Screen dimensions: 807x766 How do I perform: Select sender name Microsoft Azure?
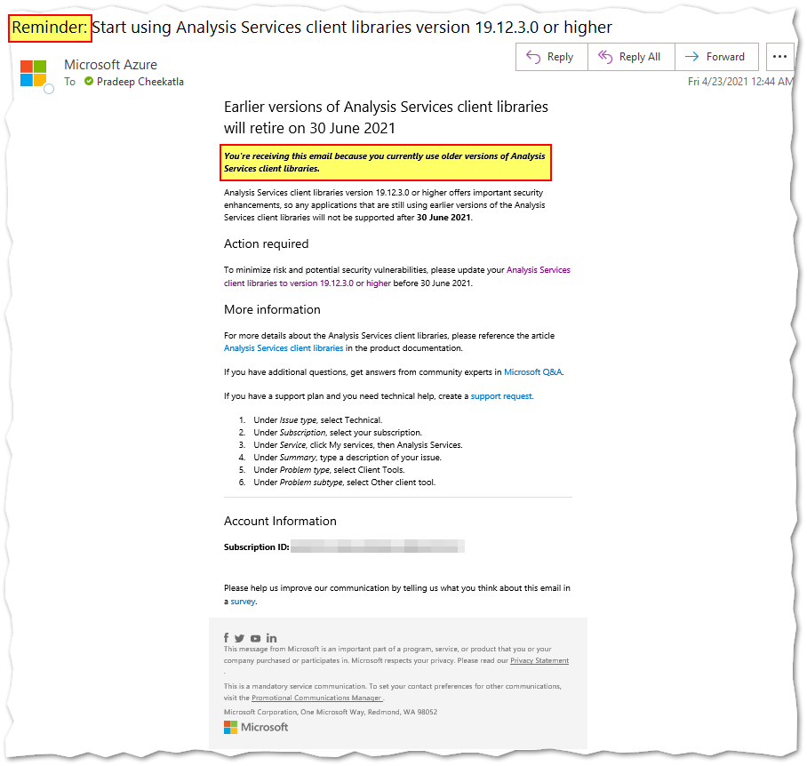tap(111, 65)
